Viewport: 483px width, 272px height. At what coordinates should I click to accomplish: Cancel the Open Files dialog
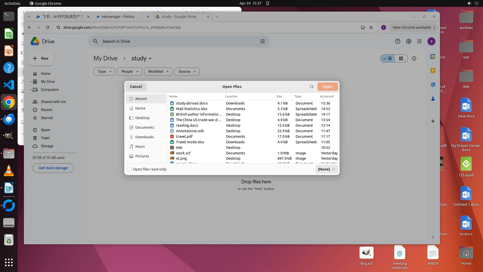click(136, 87)
